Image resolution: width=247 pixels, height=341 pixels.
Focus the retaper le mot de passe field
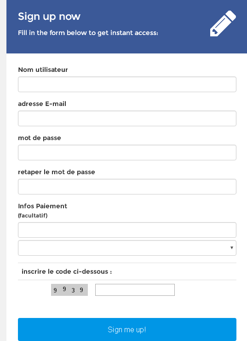pyautogui.click(x=127, y=187)
